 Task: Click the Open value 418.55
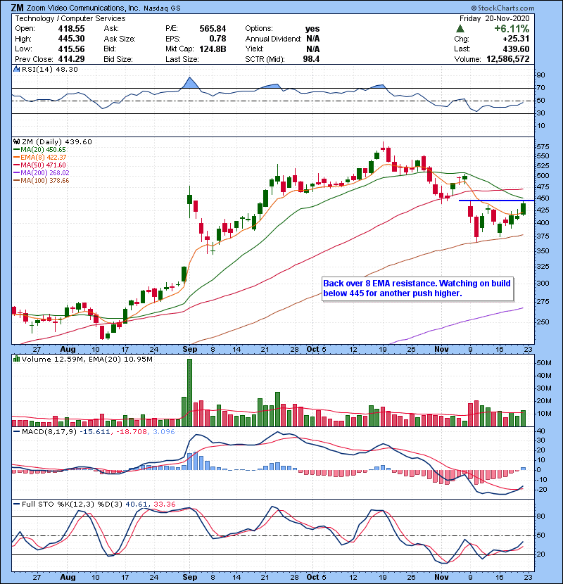(71, 29)
